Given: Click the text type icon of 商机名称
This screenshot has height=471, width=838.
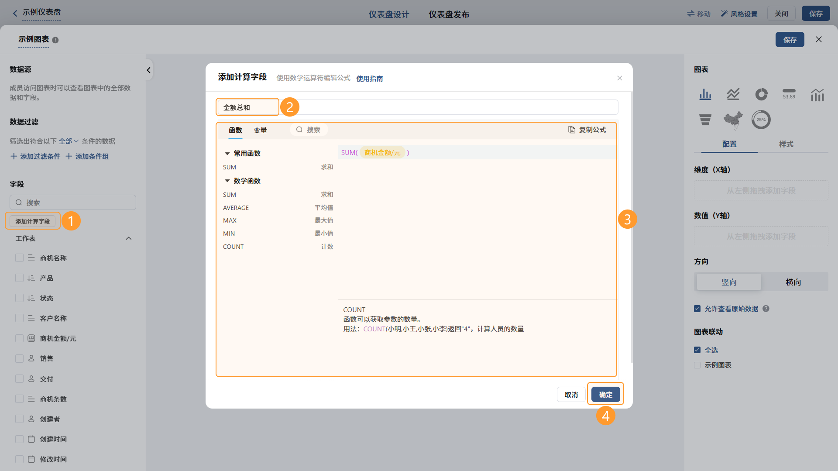Looking at the screenshot, I should click(x=31, y=258).
